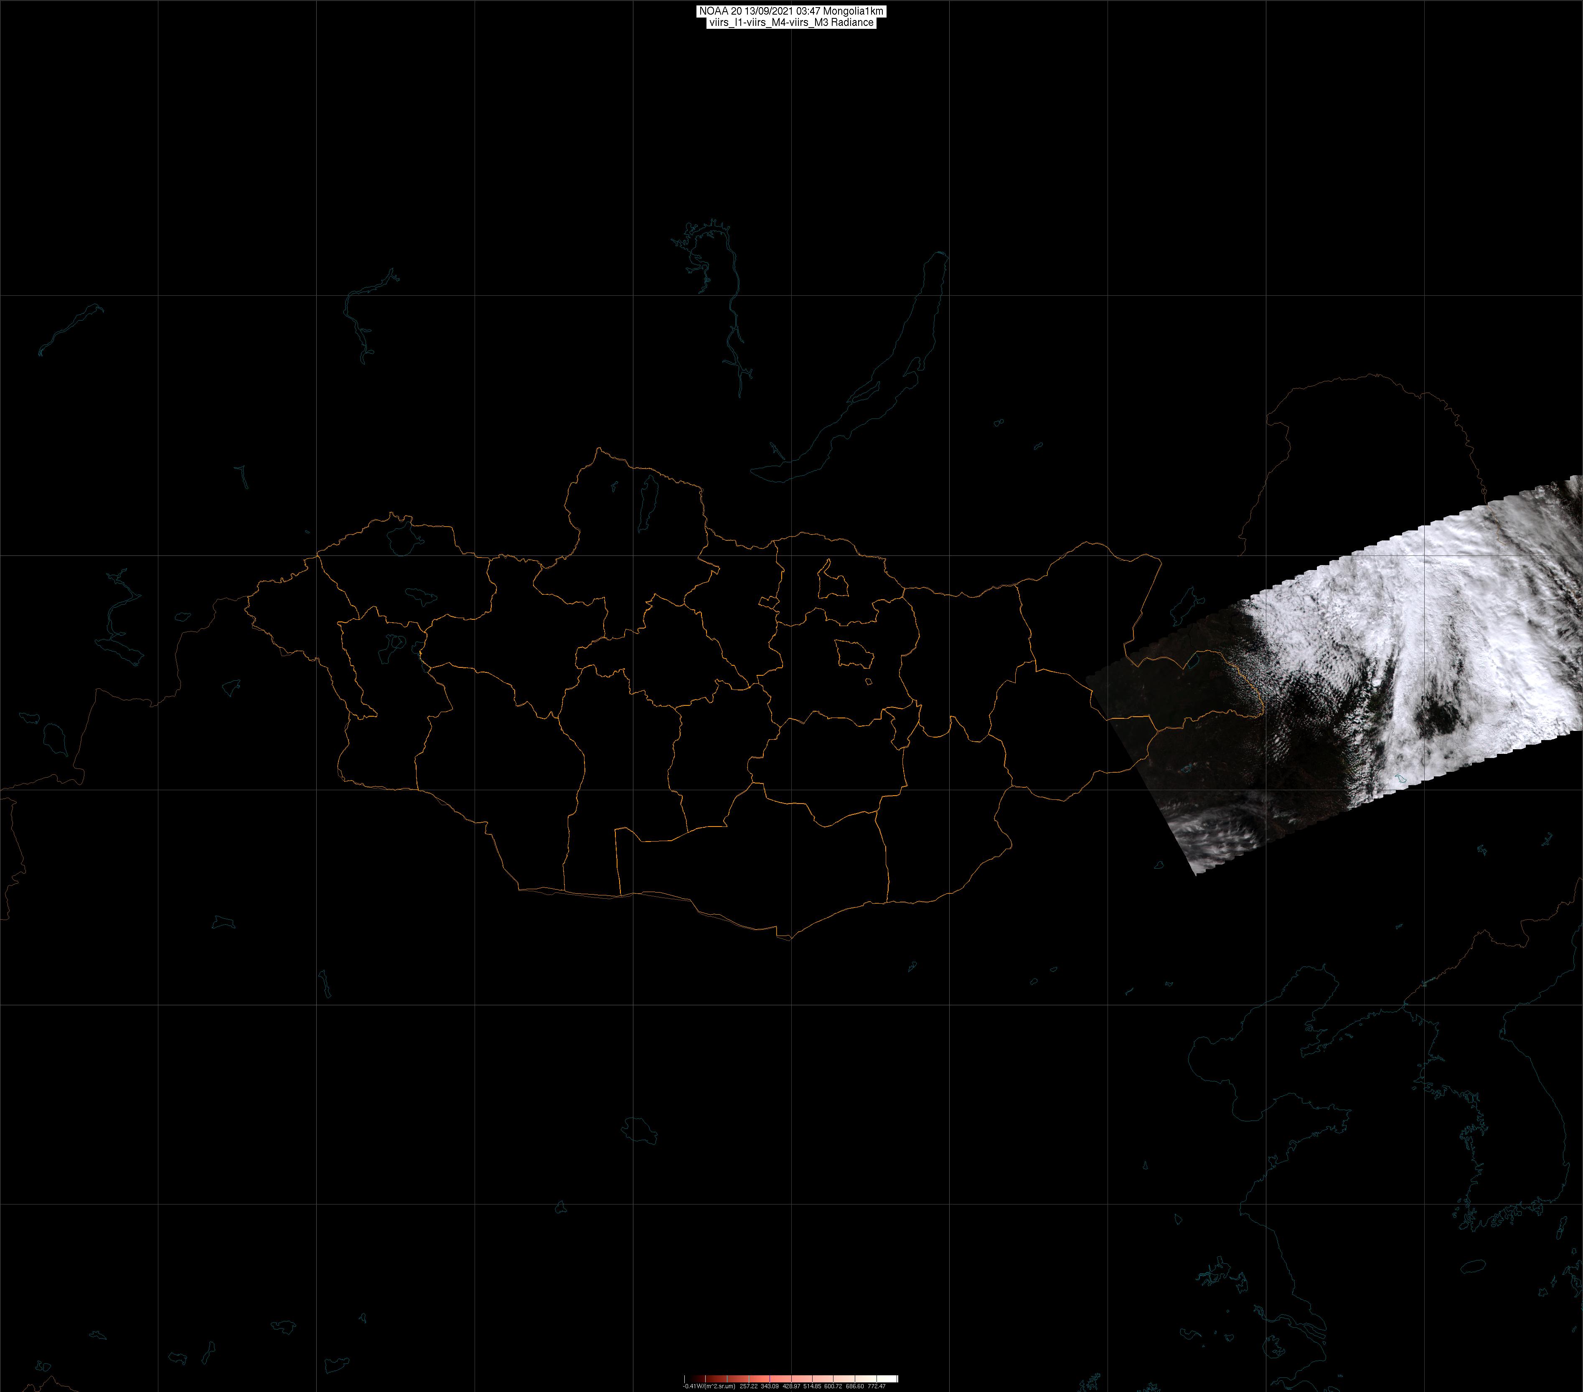The height and width of the screenshot is (1392, 1583).
Task: Click the 428.97 colorbar tick label
Action: click(791, 1387)
